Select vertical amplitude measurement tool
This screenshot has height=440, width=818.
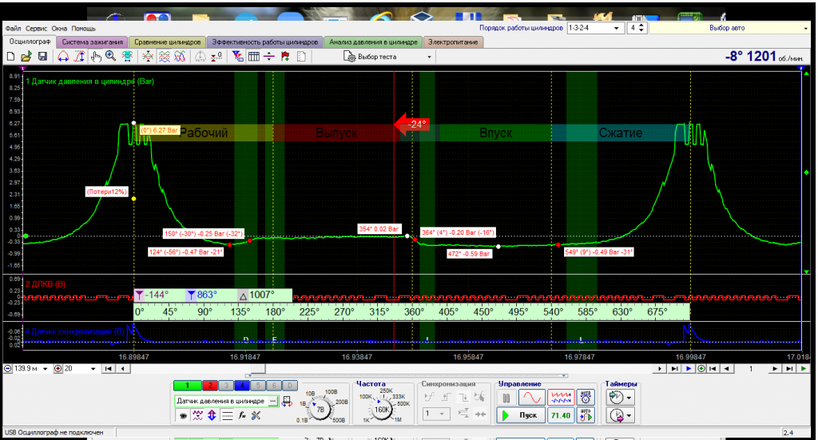coord(79,57)
